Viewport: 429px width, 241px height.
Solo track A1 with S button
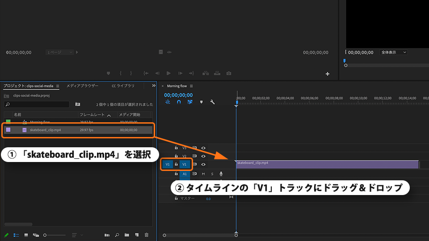tap(212, 174)
